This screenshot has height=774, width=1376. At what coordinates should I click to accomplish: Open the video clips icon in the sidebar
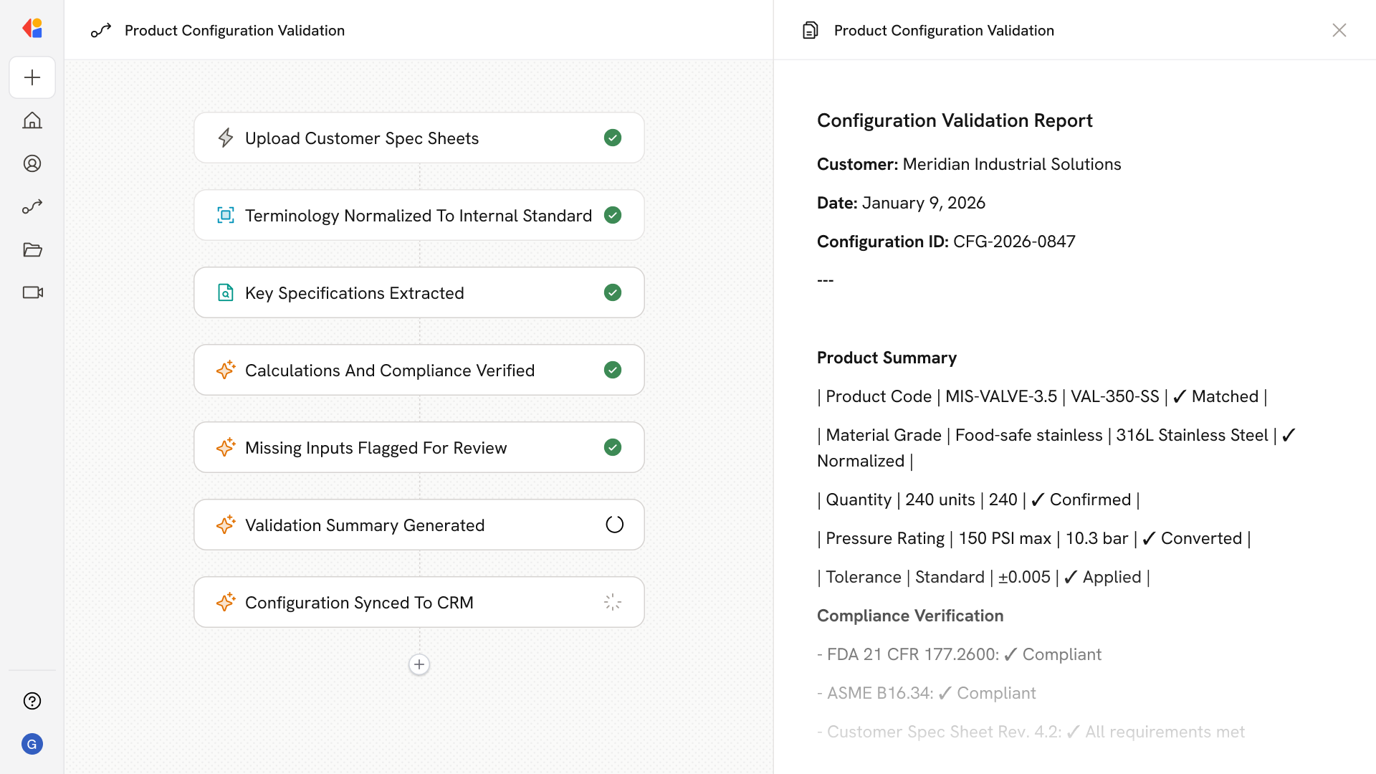32,292
